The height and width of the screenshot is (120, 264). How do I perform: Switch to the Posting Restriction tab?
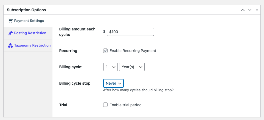pos(30,33)
